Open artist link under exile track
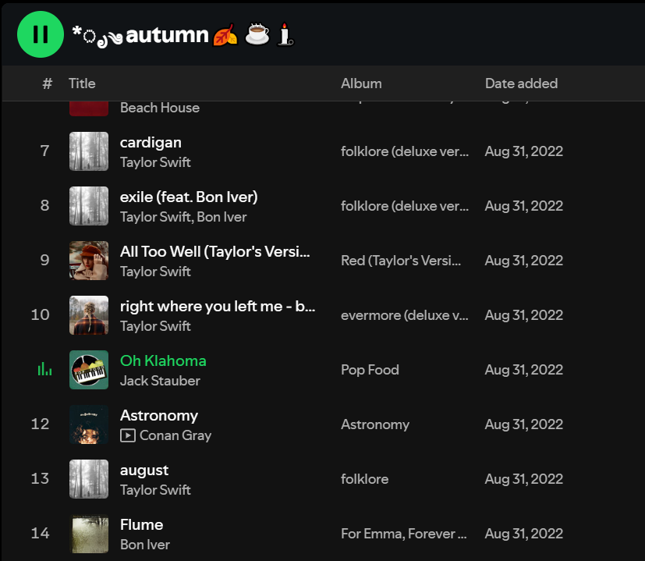This screenshot has width=645, height=561. (183, 217)
